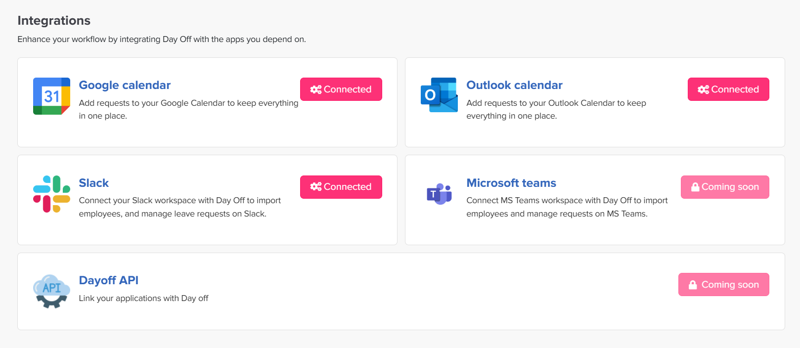Click gear icon in Outlook Connected button
The height and width of the screenshot is (348, 800).
pos(704,89)
